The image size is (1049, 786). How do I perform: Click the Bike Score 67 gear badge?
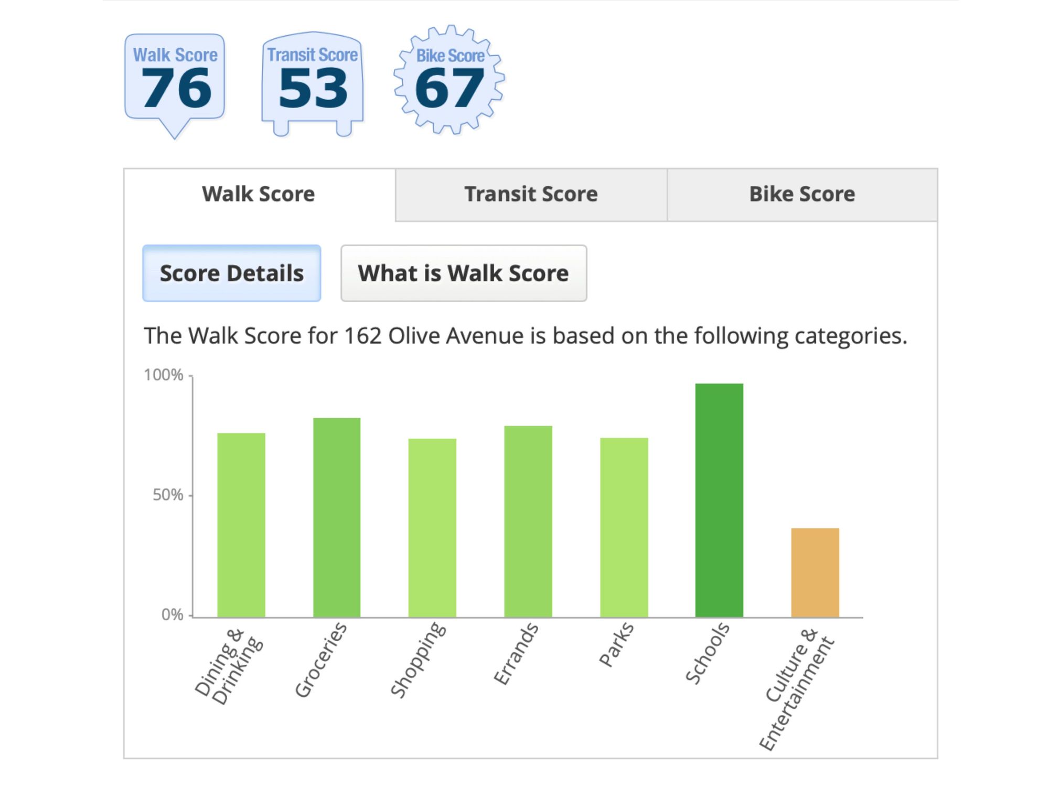tap(449, 80)
